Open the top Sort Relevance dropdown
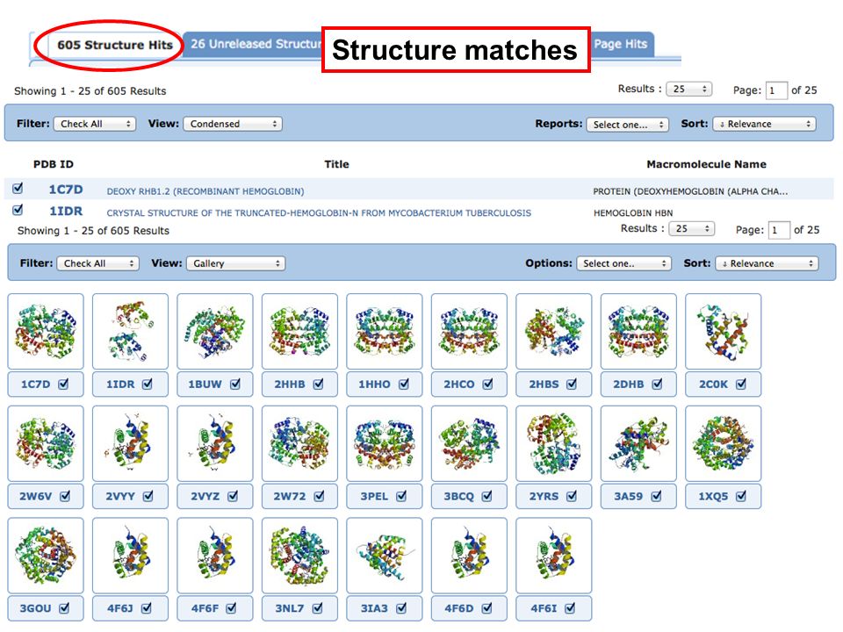Image resolution: width=843 pixels, height=632 pixels. (764, 124)
